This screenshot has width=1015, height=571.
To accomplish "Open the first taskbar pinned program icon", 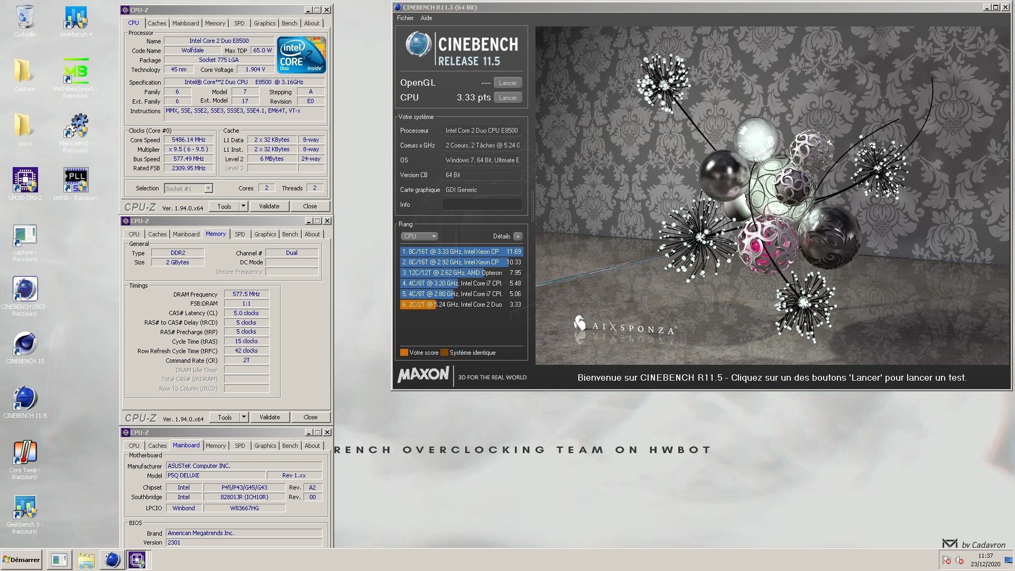I will point(59,560).
